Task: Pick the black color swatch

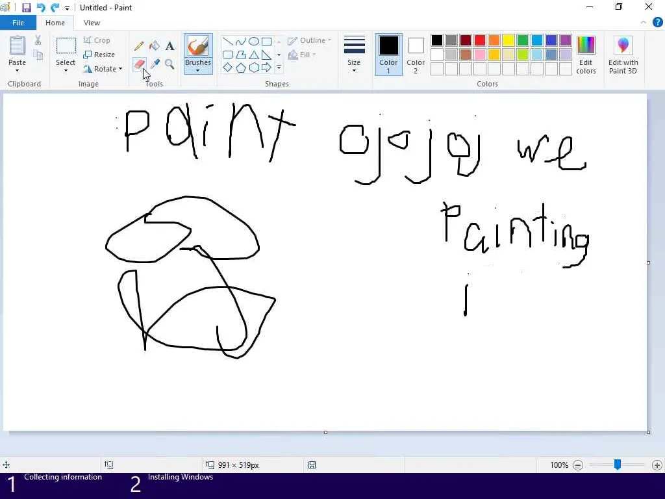Action: point(437,40)
